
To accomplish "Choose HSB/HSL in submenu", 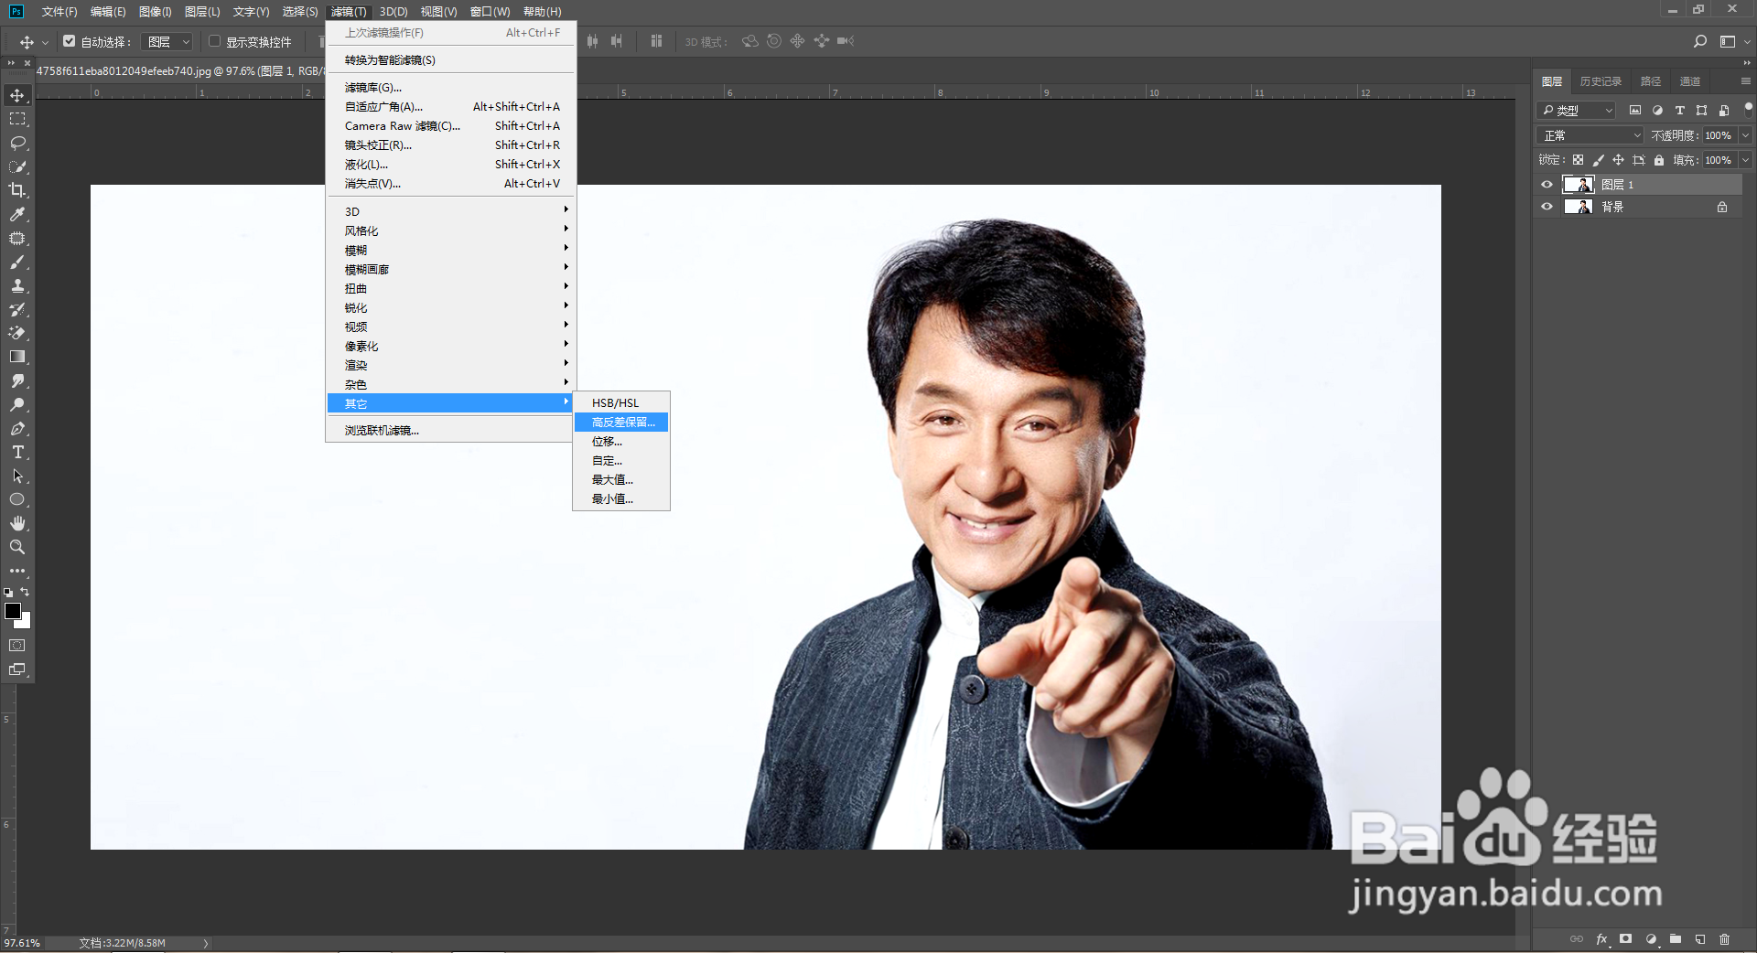I will coord(621,402).
